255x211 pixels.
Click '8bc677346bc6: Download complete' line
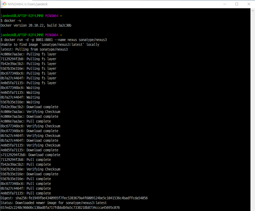(x=30, y=131)
